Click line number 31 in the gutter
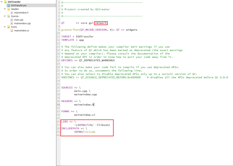 coord(58,104)
